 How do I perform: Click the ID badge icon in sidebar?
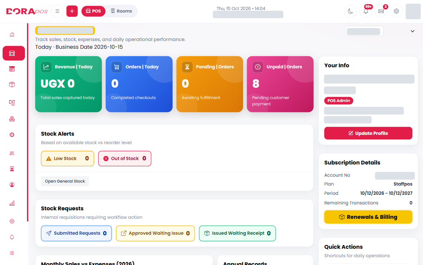[x=12, y=169]
